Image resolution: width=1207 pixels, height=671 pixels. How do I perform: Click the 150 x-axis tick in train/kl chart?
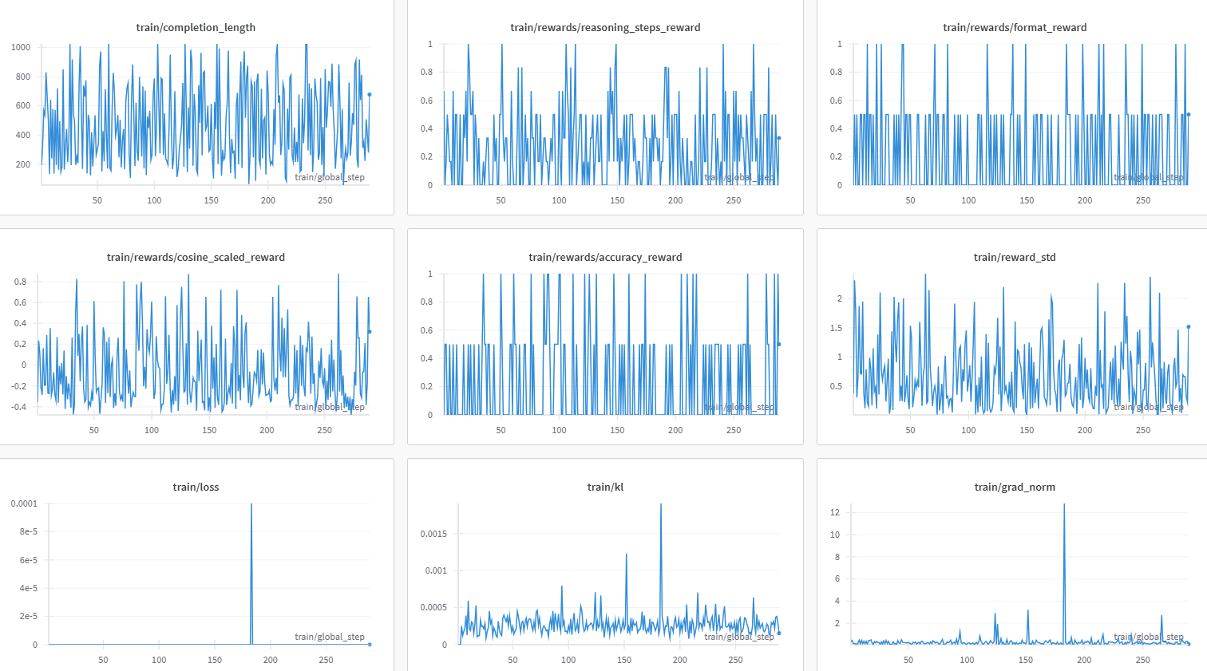(x=624, y=660)
